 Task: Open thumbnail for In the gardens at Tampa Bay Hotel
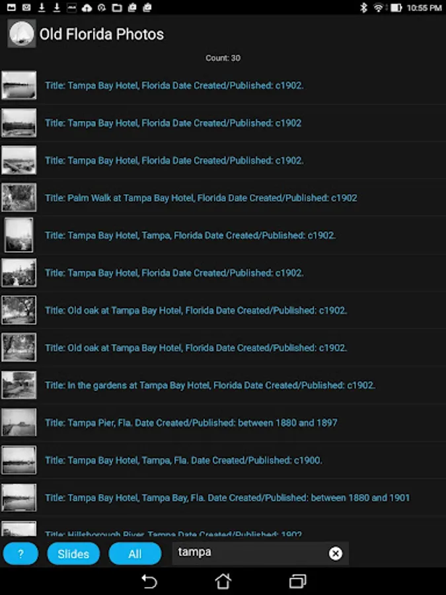click(19, 385)
